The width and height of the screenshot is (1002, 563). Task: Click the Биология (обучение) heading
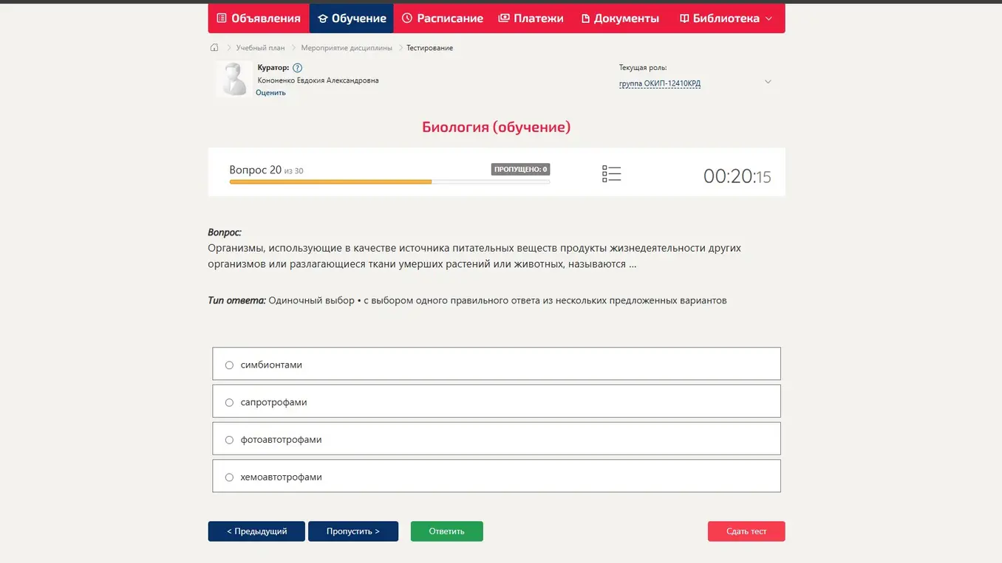click(497, 127)
